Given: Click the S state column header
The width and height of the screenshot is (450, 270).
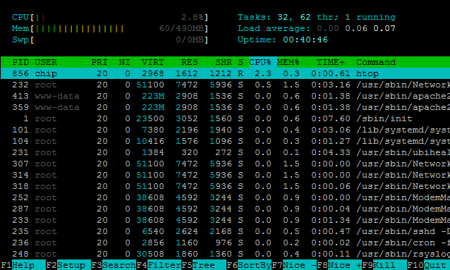Looking at the screenshot, I should point(241,62).
